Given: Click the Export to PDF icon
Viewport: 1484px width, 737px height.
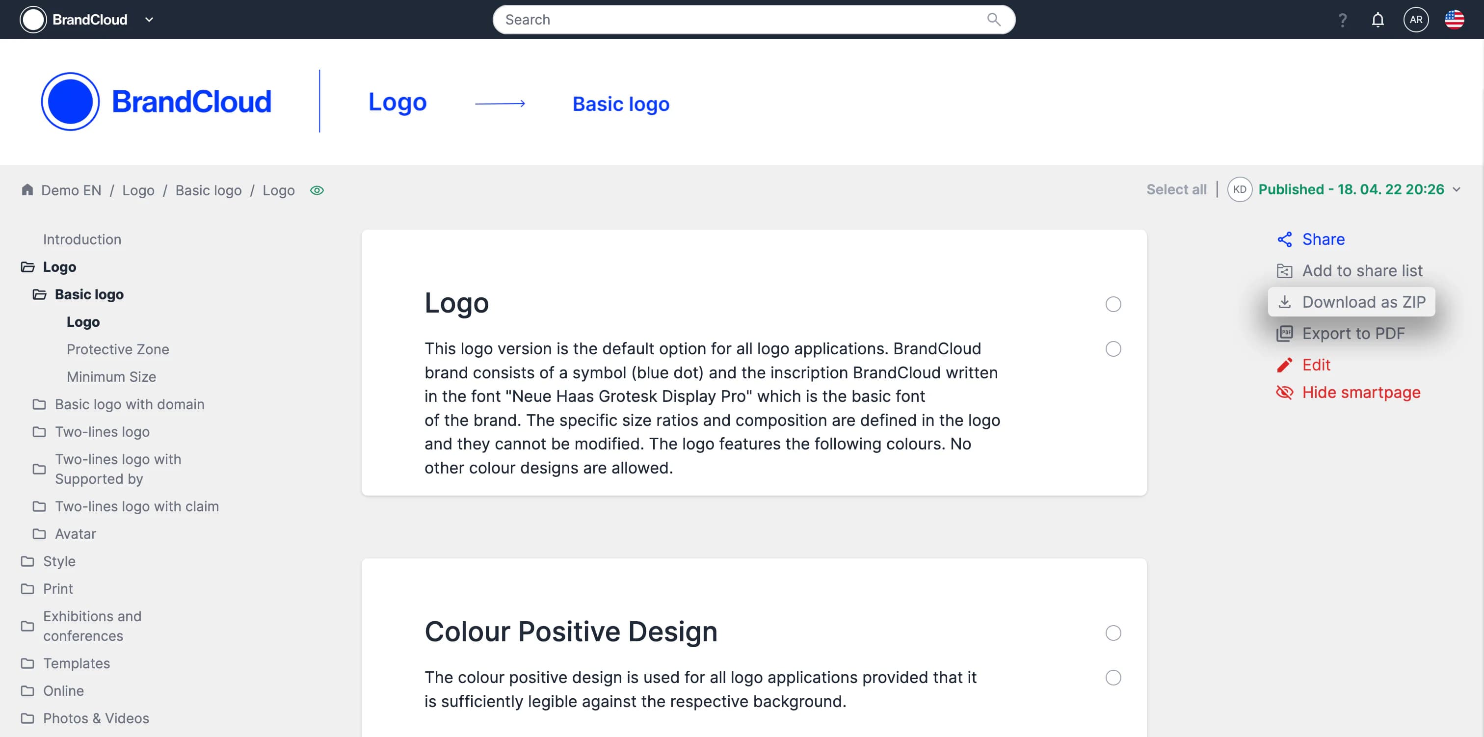Looking at the screenshot, I should click(x=1285, y=334).
